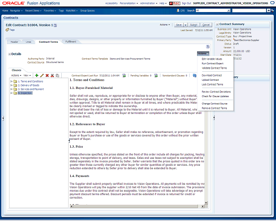Choose Upload Contract menu item
Viewport: 276px width, 221px height.
[210, 80]
